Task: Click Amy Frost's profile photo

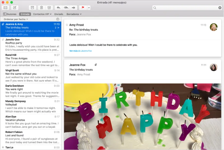Action: 214,27
